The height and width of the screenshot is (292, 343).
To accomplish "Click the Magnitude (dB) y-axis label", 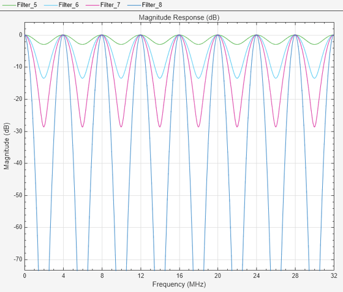I will pos(7,146).
